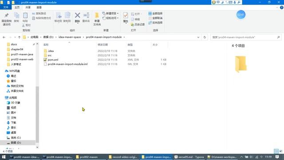The height and width of the screenshot is (160, 284).
Task: Click the Copy (复制) ribbon icon
Action: [16, 17]
